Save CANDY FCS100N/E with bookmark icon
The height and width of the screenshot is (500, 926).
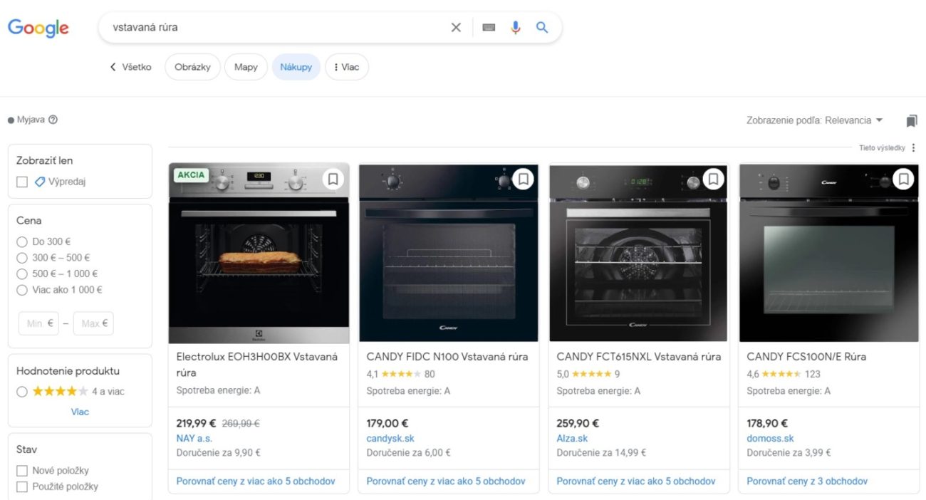point(903,179)
